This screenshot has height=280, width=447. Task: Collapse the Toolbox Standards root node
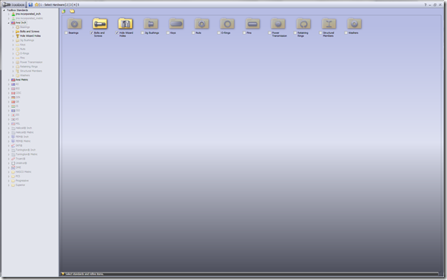4,10
